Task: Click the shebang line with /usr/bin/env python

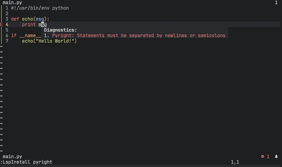Action: 40,8
